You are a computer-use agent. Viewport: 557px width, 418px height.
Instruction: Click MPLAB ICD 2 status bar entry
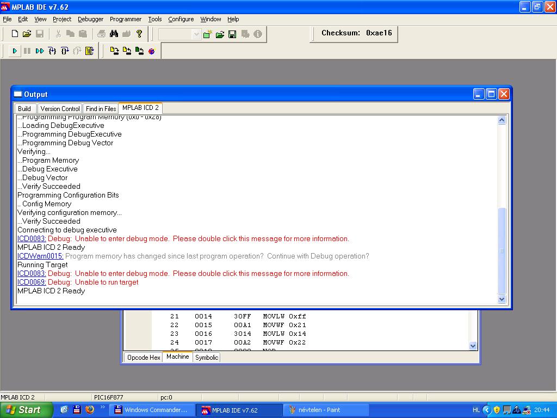pyautogui.click(x=18, y=397)
